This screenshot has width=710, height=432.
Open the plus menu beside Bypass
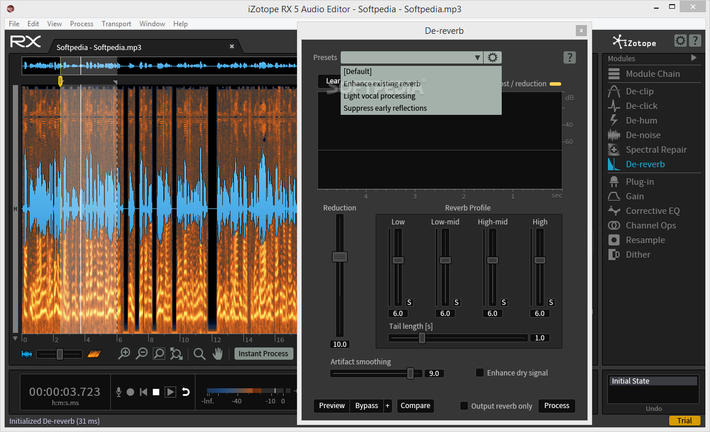[x=387, y=406]
